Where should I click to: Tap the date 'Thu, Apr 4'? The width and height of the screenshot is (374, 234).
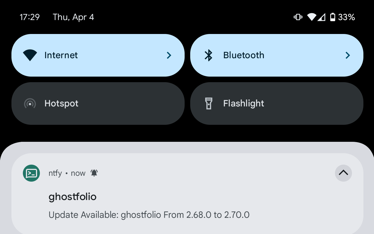73,17
